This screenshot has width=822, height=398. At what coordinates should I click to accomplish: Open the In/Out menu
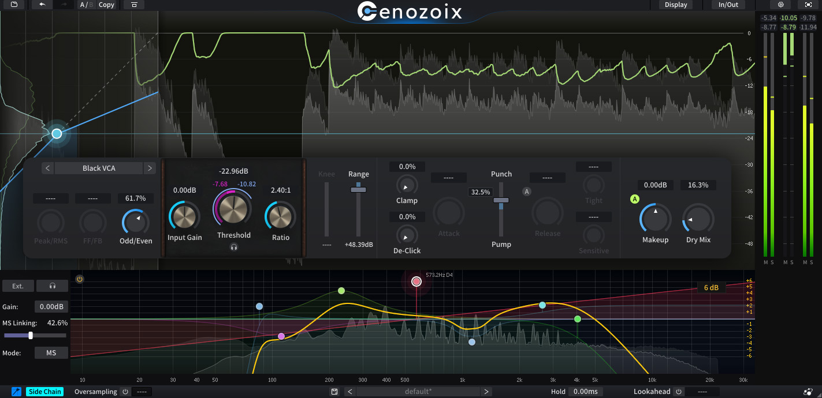point(728,5)
